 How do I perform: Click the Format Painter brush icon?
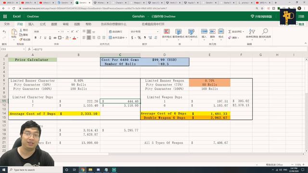click(x=21, y=39)
